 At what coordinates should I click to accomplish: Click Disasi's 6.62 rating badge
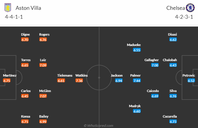point(173,39)
